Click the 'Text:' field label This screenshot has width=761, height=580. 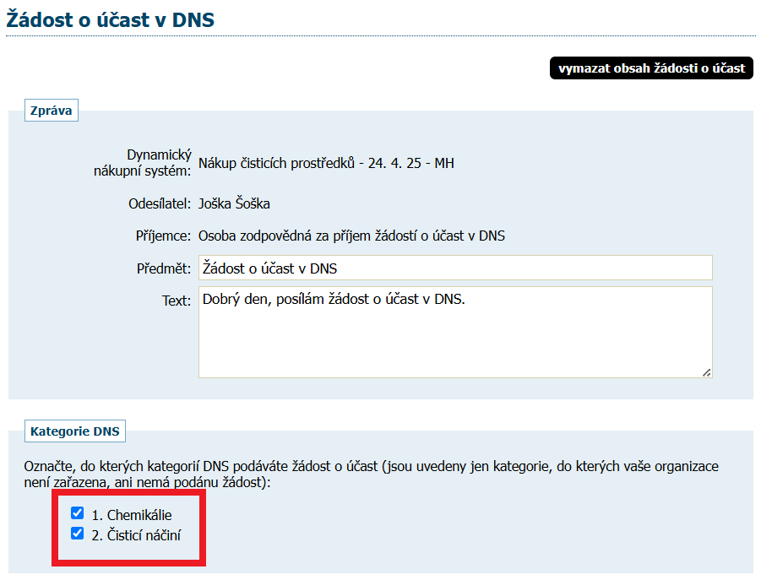[176, 301]
